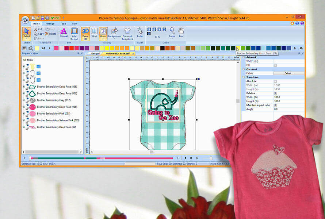Click the Undo arrow icon
Screen dimensions: 325x219
pyautogui.click(x=53, y=18)
